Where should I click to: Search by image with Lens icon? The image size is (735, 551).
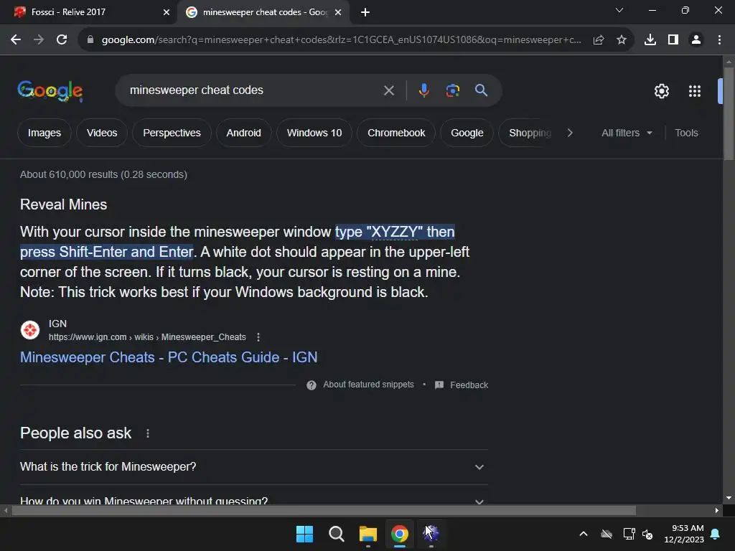(x=452, y=90)
